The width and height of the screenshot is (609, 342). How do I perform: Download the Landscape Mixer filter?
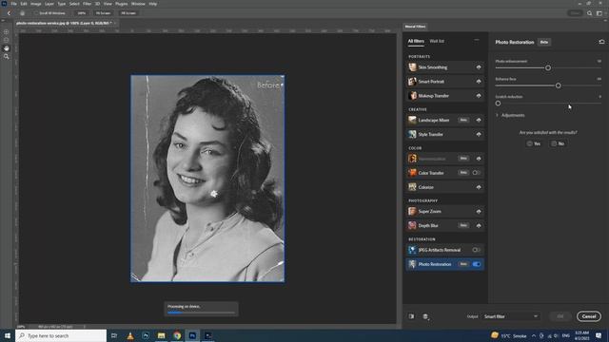(x=479, y=121)
